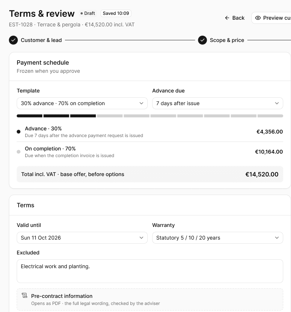Click the grey part of the payment progress bar
Viewport: 291px width, 312px height.
[x=190, y=116]
